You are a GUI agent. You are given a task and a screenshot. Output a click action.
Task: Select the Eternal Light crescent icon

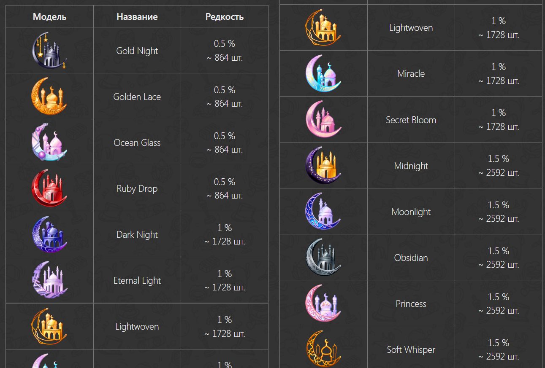tap(49, 280)
